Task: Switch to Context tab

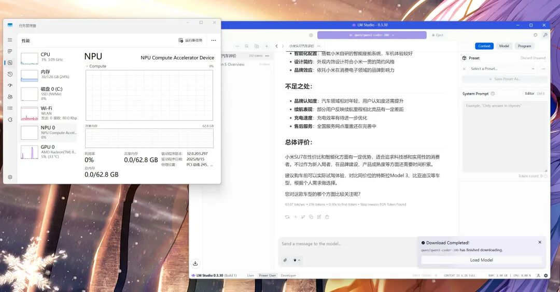Action: pyautogui.click(x=484, y=46)
